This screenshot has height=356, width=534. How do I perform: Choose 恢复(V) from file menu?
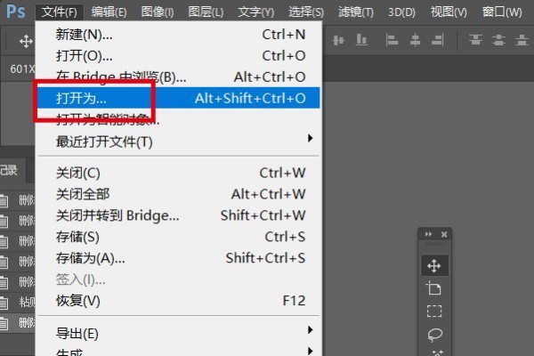[179, 301]
